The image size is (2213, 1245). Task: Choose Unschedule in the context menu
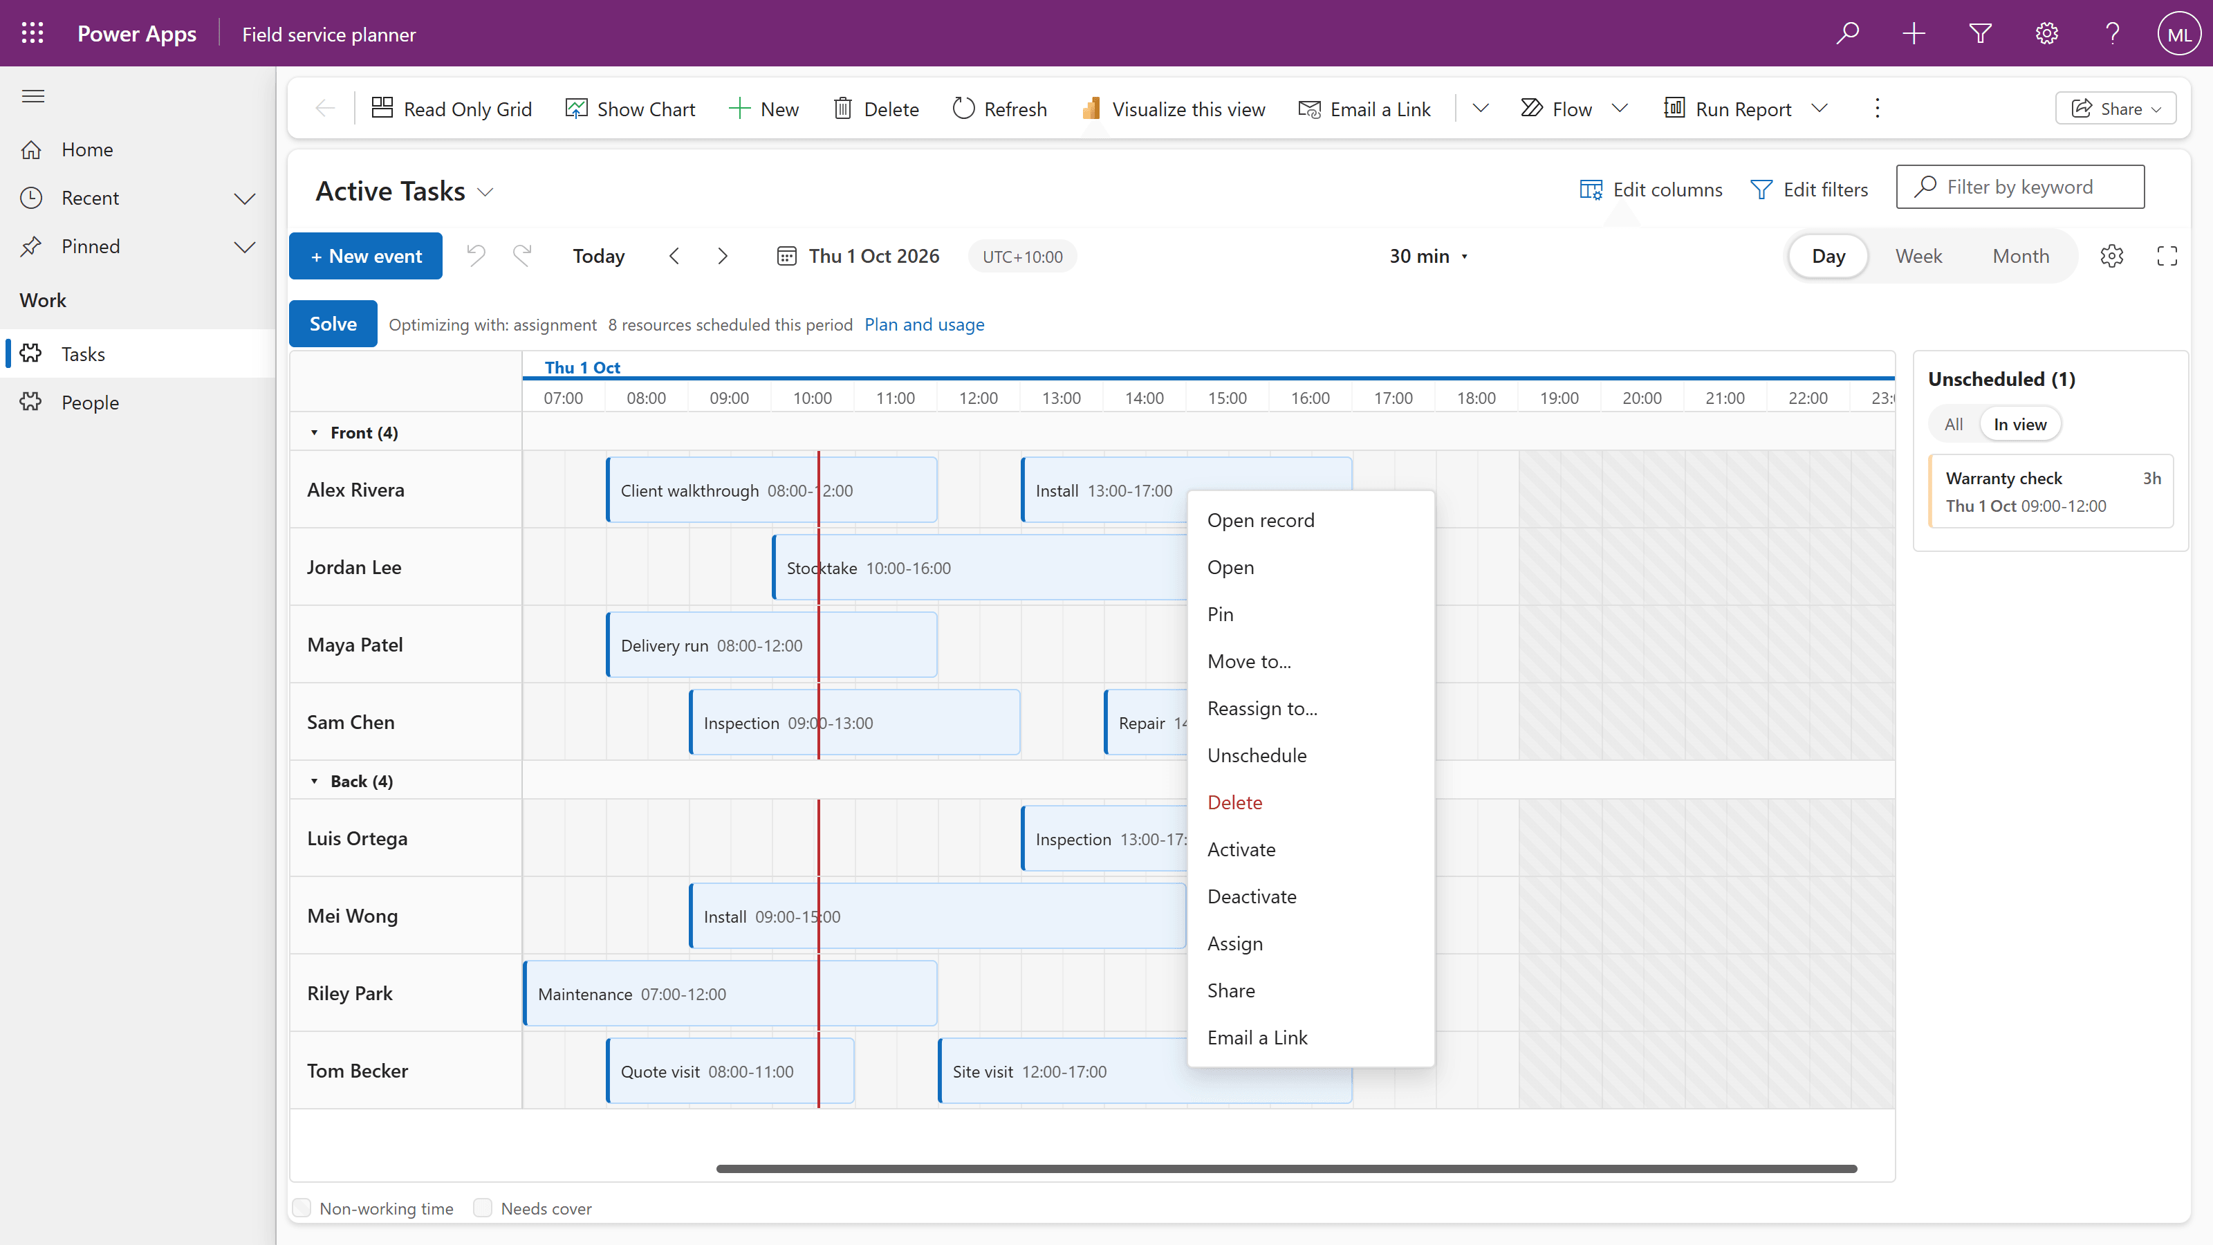click(1311, 755)
